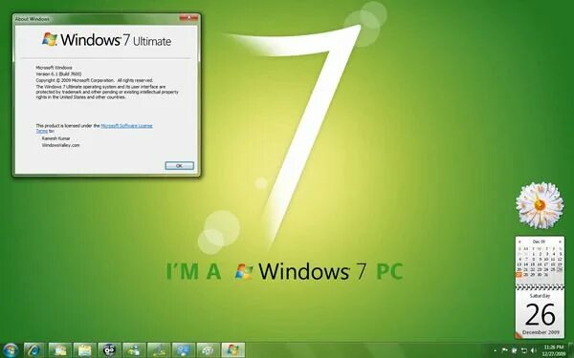Open Action Center flag icon
Viewport: 574px width, 358px height.
[504, 350]
